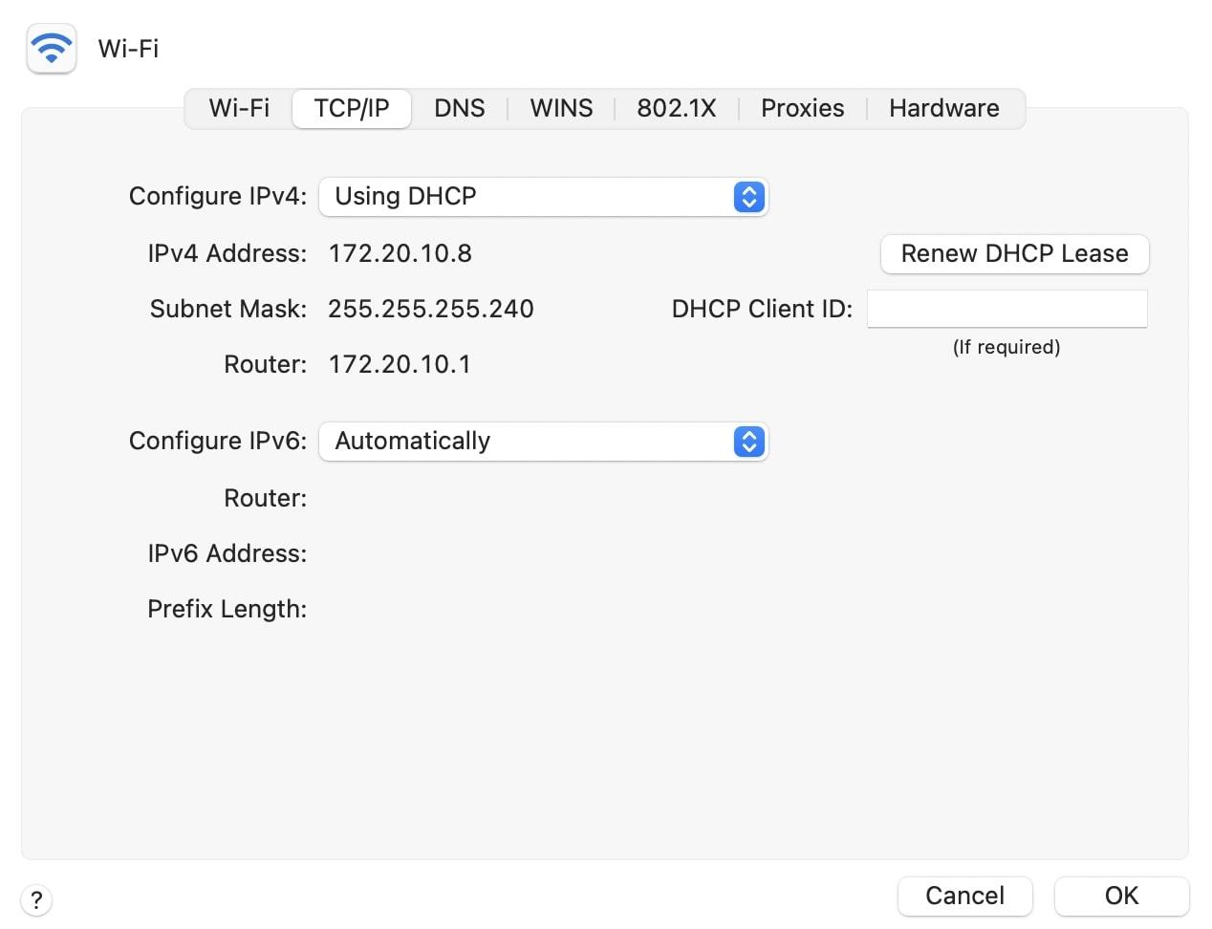Go to the WINS tab
This screenshot has height=929, width=1212.
tap(561, 108)
